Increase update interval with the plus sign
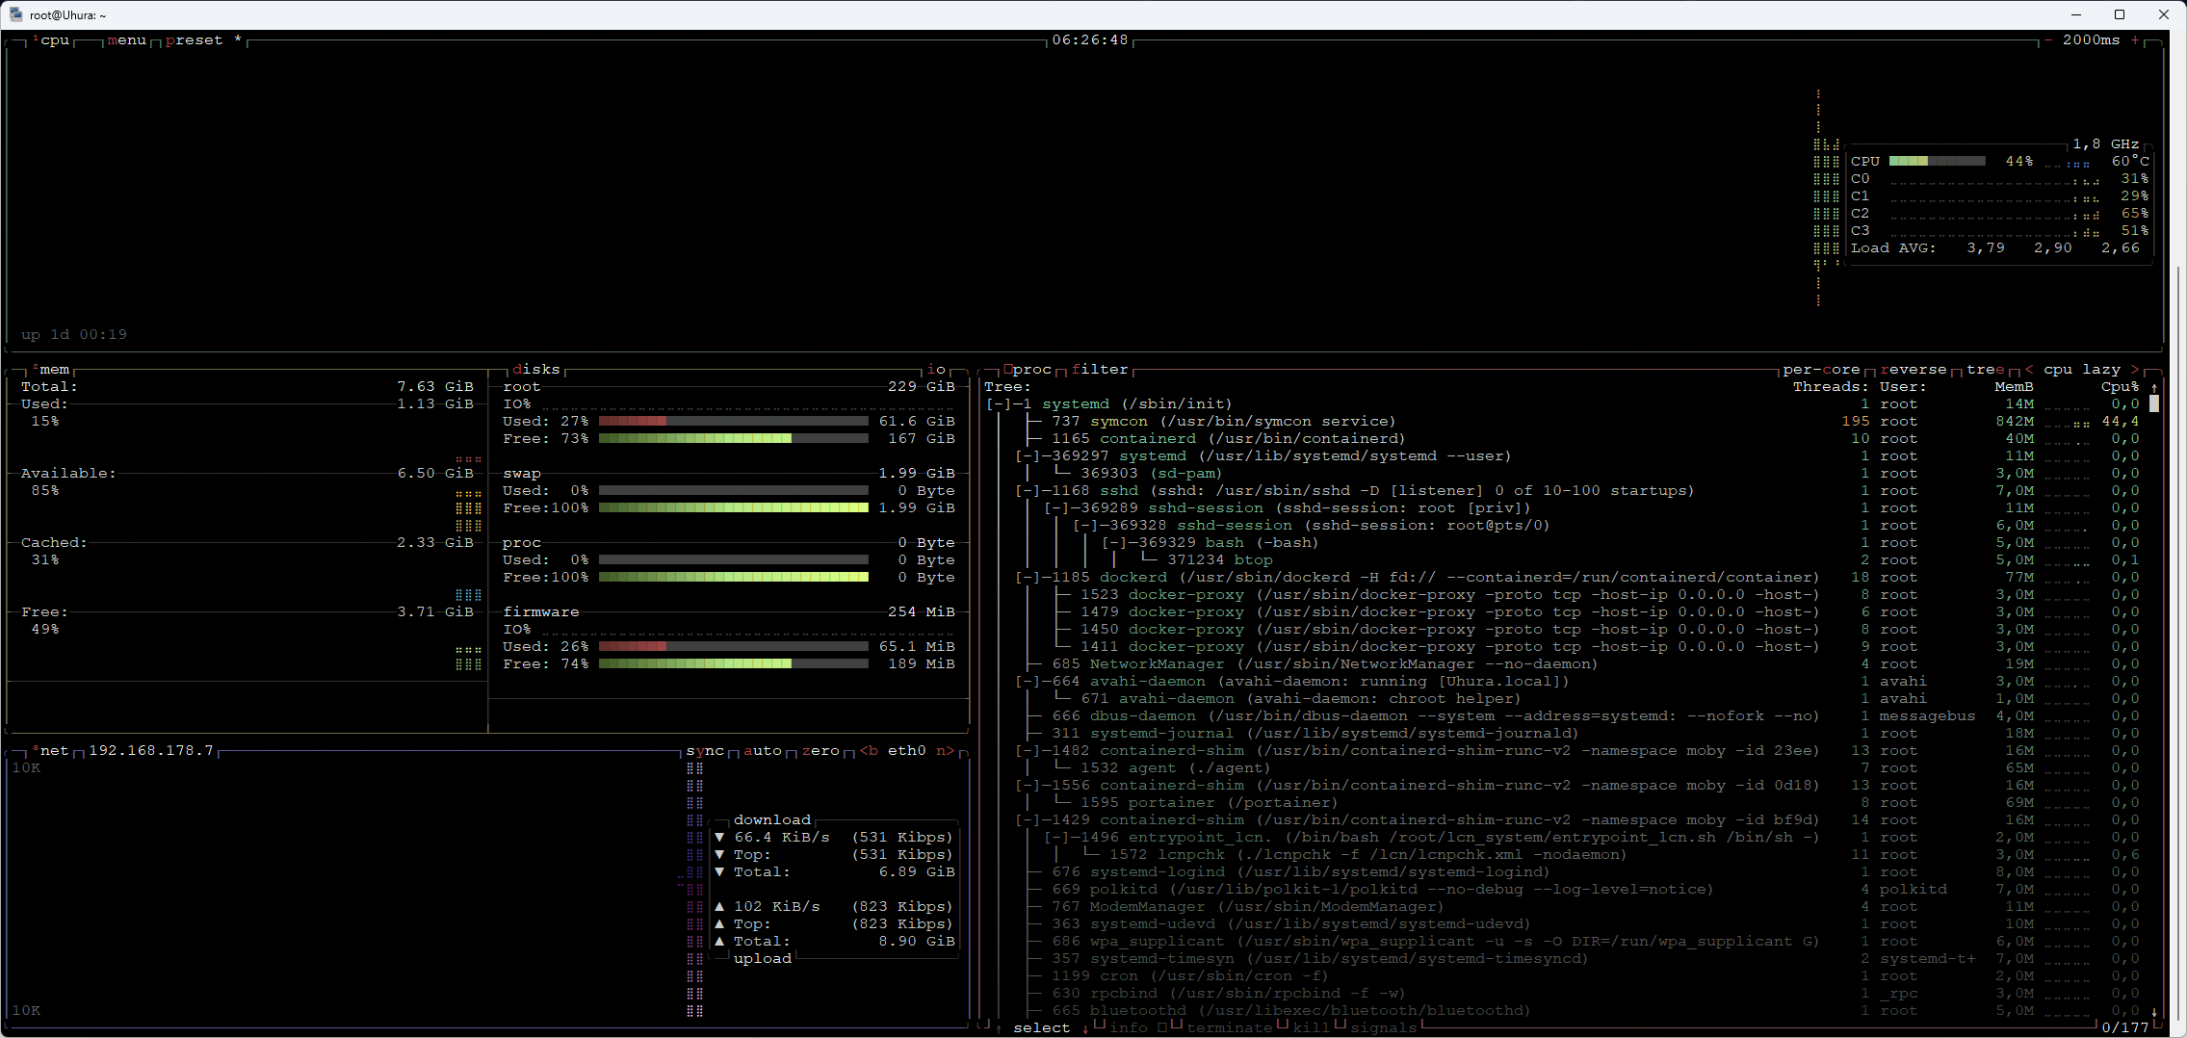Image resolution: width=2187 pixels, height=1038 pixels. [x=2135, y=40]
